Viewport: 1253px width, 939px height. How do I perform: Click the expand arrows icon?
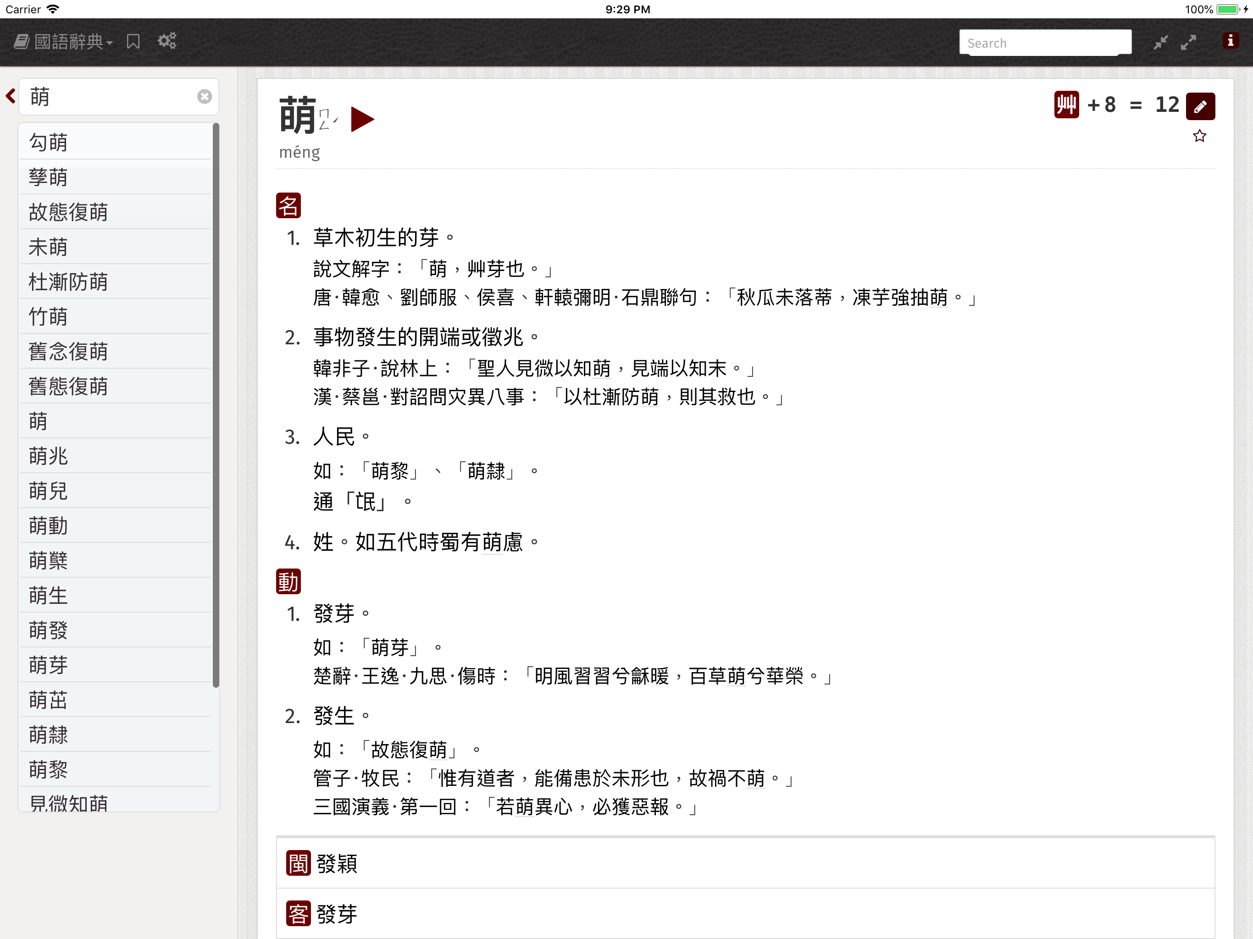1188,43
